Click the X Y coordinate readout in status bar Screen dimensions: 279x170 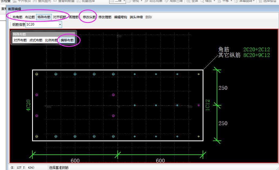pyautogui.click(x=23, y=168)
